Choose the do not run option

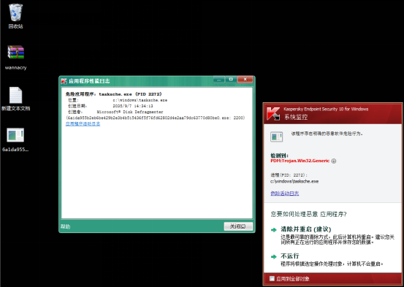click(x=290, y=256)
